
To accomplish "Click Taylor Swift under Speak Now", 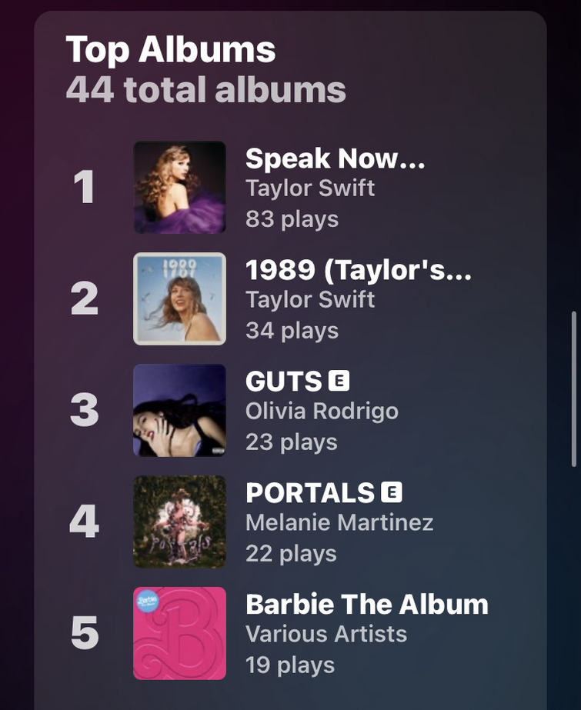I will tap(310, 188).
